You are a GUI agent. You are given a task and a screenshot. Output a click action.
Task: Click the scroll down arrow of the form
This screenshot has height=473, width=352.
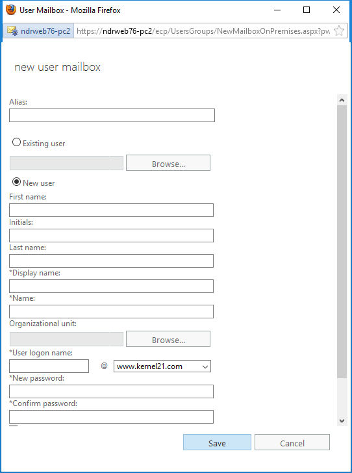pos(342,421)
